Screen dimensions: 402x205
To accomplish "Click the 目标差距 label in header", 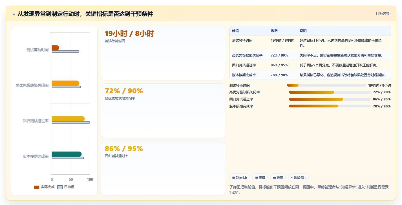I will [x=383, y=13].
